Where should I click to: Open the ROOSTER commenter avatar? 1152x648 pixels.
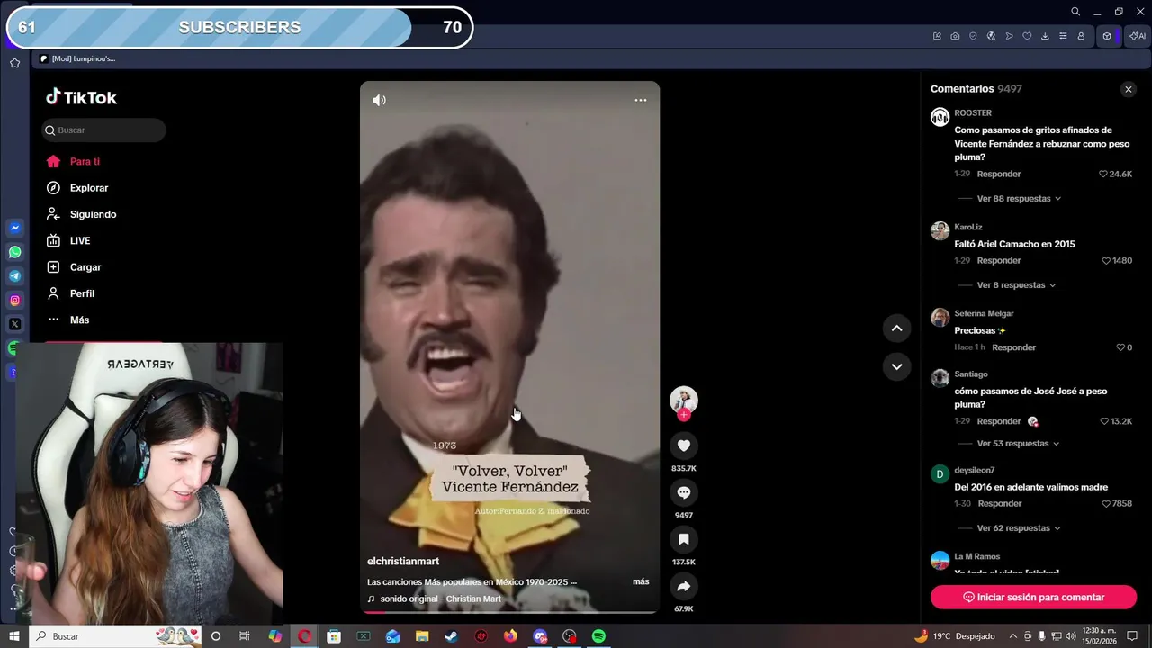pos(940,117)
